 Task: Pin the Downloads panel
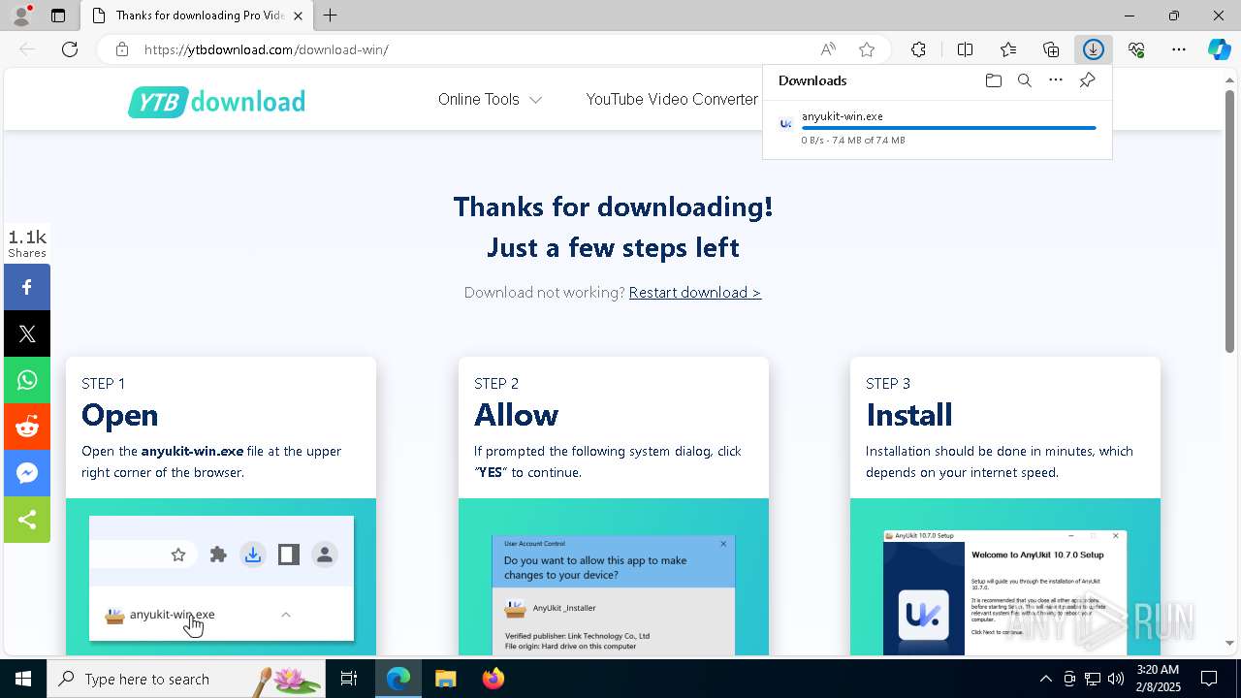[1087, 80]
